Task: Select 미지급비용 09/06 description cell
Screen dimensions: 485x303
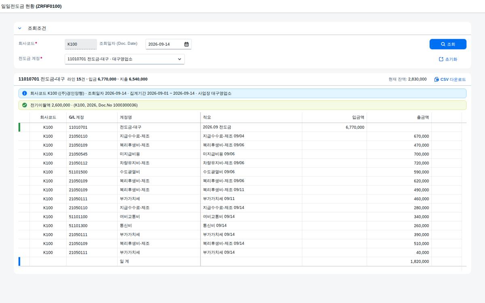Action: coord(251,154)
